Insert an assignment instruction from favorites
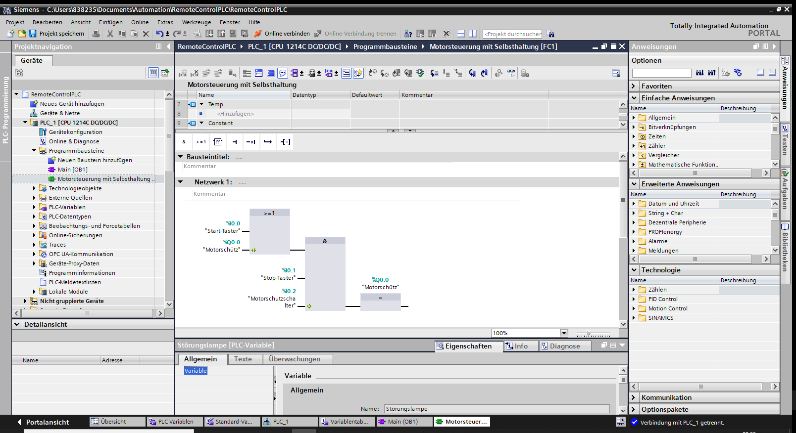 tap(285, 142)
